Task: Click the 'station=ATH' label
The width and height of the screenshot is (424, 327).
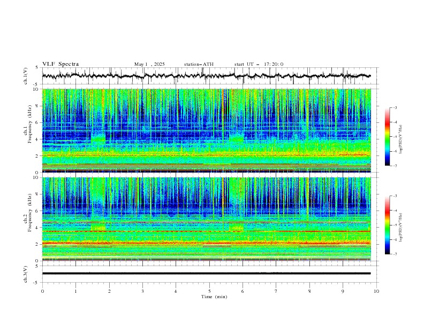Action: [199, 64]
